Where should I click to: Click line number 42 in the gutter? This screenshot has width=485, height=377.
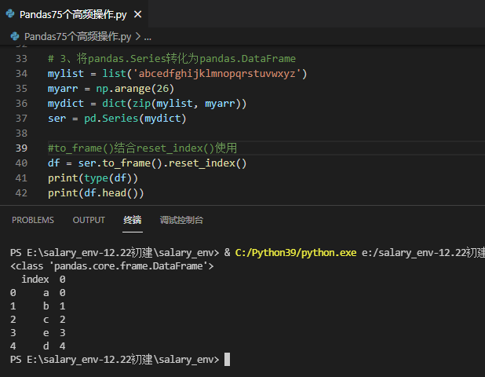click(21, 193)
